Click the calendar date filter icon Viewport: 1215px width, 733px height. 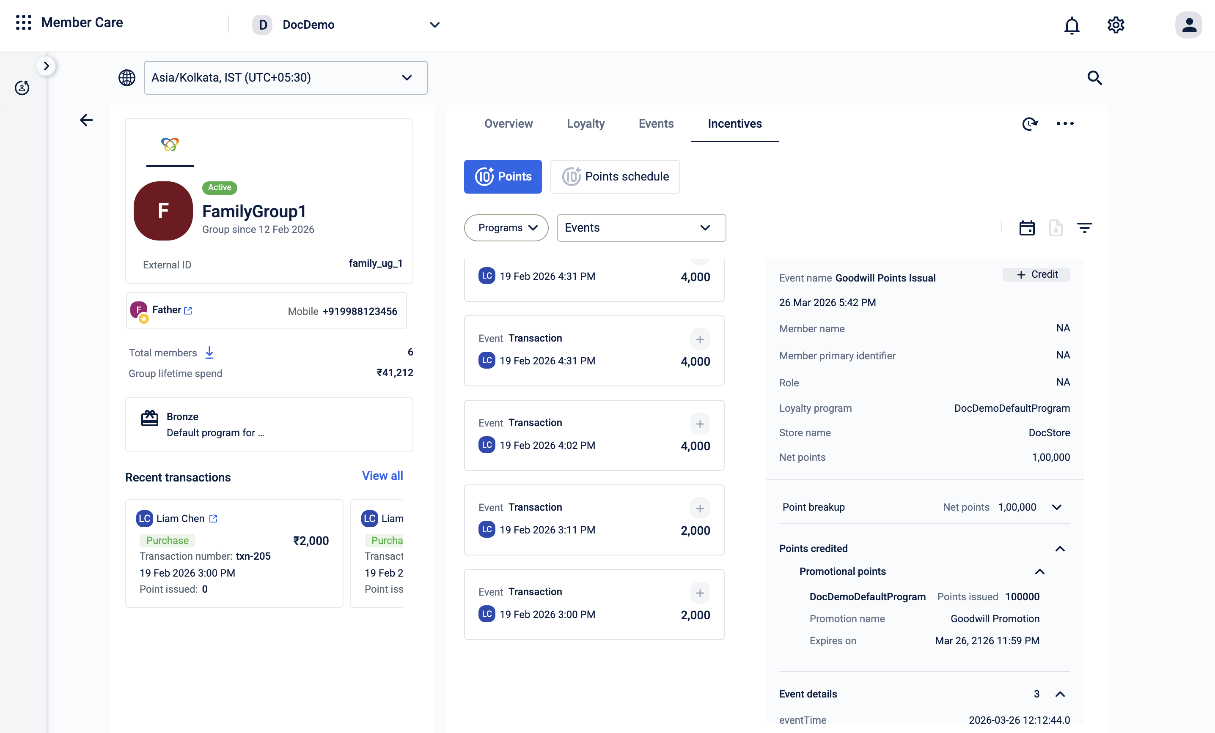coord(1027,228)
